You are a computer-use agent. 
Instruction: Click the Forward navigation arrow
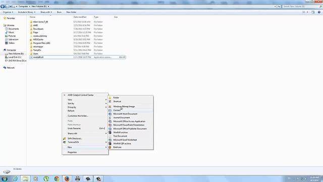pos(7,7)
